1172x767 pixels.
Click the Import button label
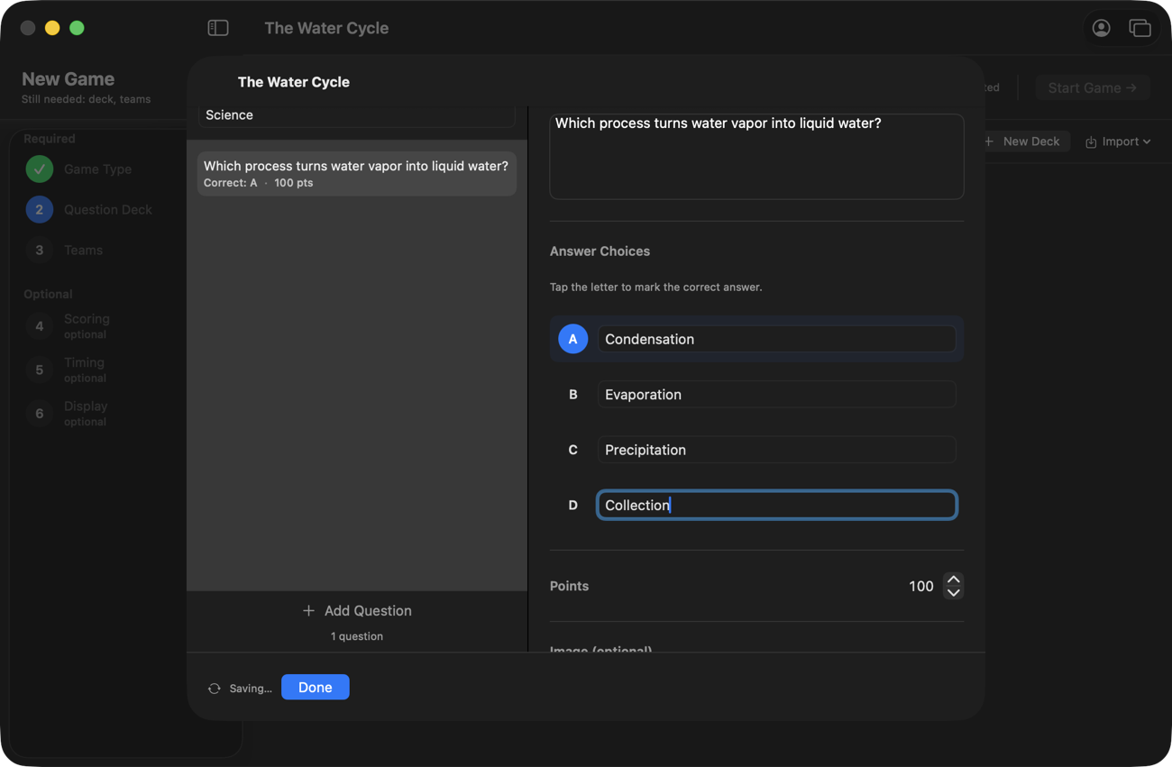(1121, 142)
